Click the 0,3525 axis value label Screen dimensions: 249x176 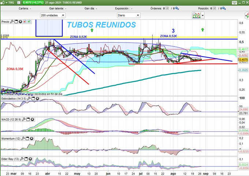[x=244, y=70]
